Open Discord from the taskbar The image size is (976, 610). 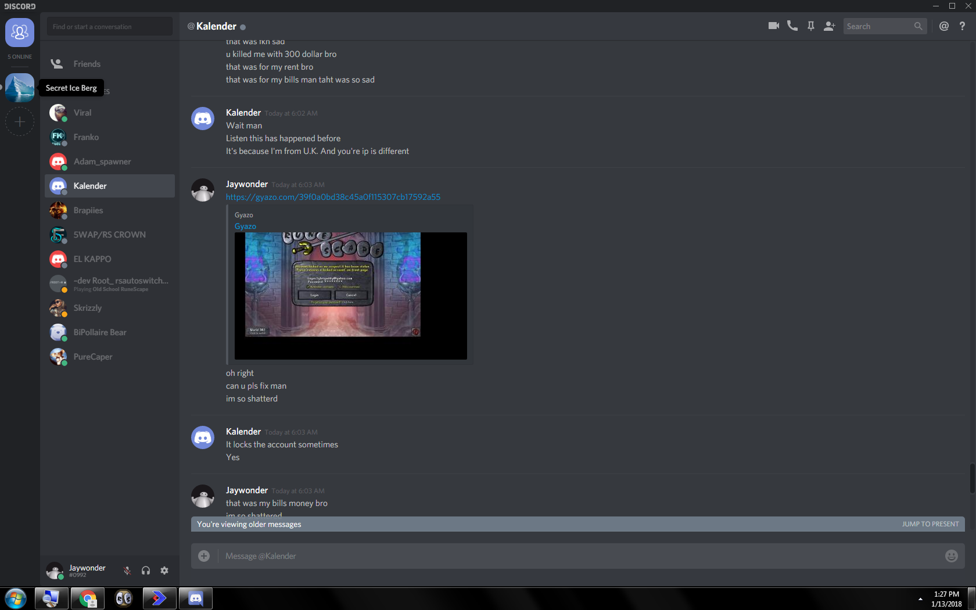click(196, 598)
